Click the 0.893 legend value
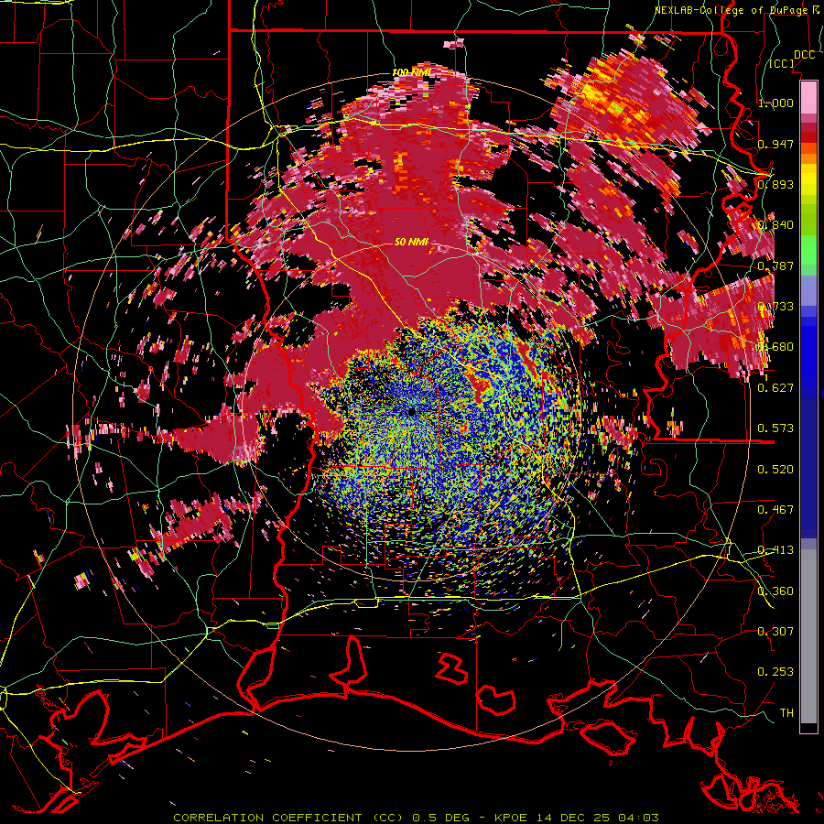 click(x=775, y=184)
